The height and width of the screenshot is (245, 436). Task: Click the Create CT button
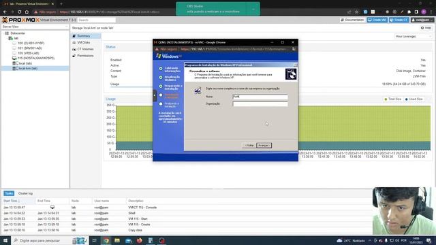(399, 20)
